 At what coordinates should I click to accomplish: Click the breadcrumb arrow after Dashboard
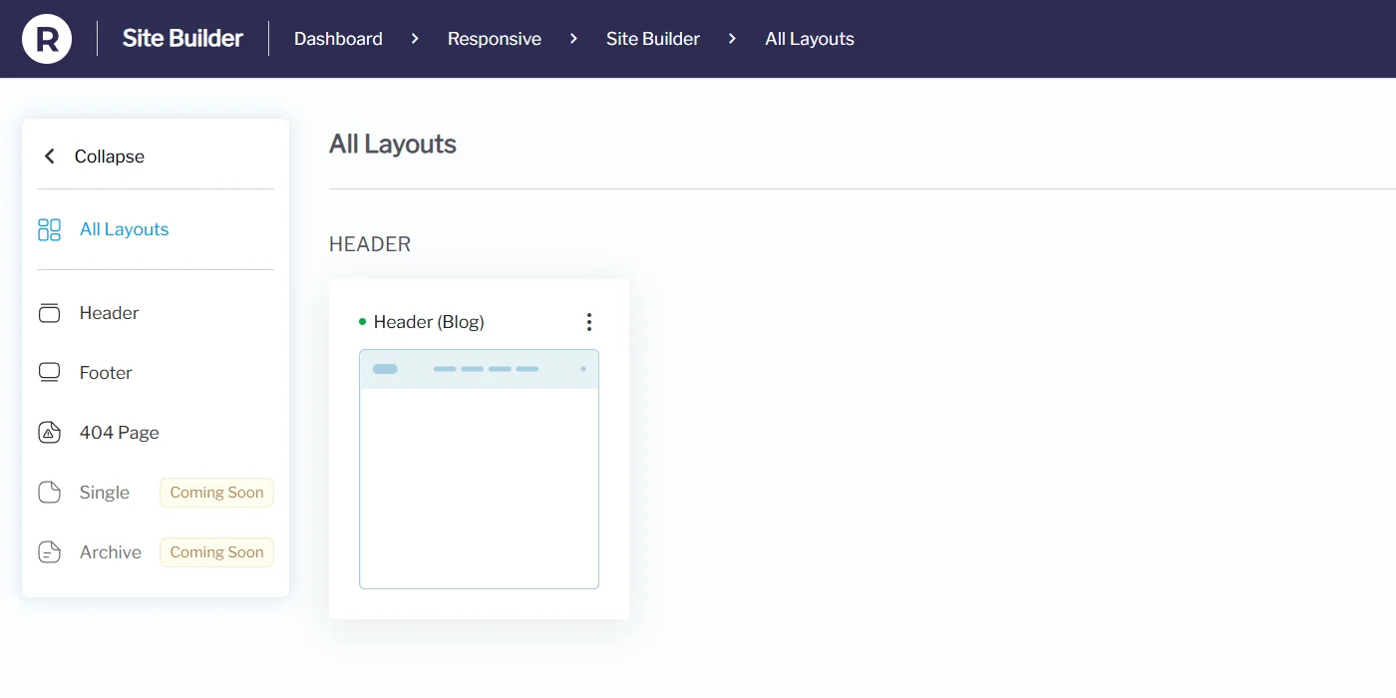(x=415, y=39)
